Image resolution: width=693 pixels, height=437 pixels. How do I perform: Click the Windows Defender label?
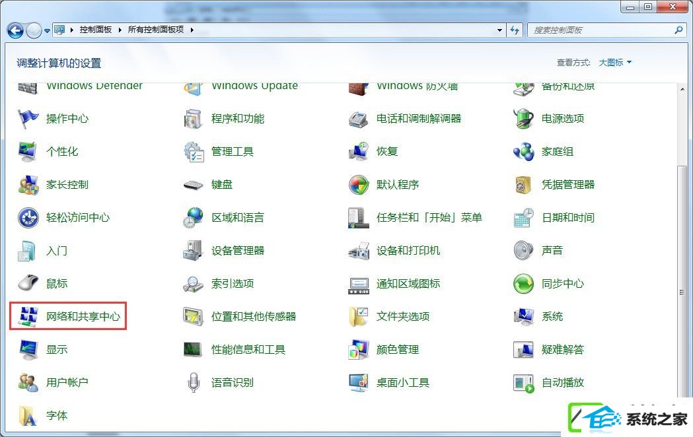point(94,86)
